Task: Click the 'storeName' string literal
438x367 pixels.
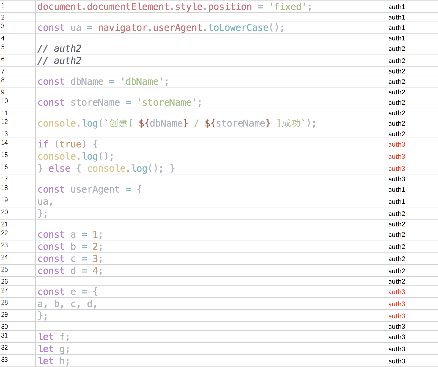Action: 166,102
